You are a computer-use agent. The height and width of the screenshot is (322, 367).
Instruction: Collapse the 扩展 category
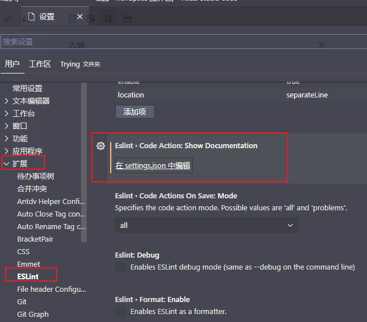pyautogui.click(x=6, y=164)
